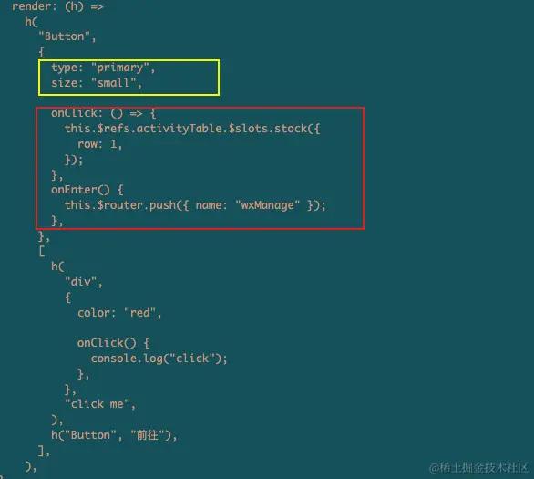Click the console.log("click") statement
Viewport: 534px width, 479px height.
click(159, 359)
